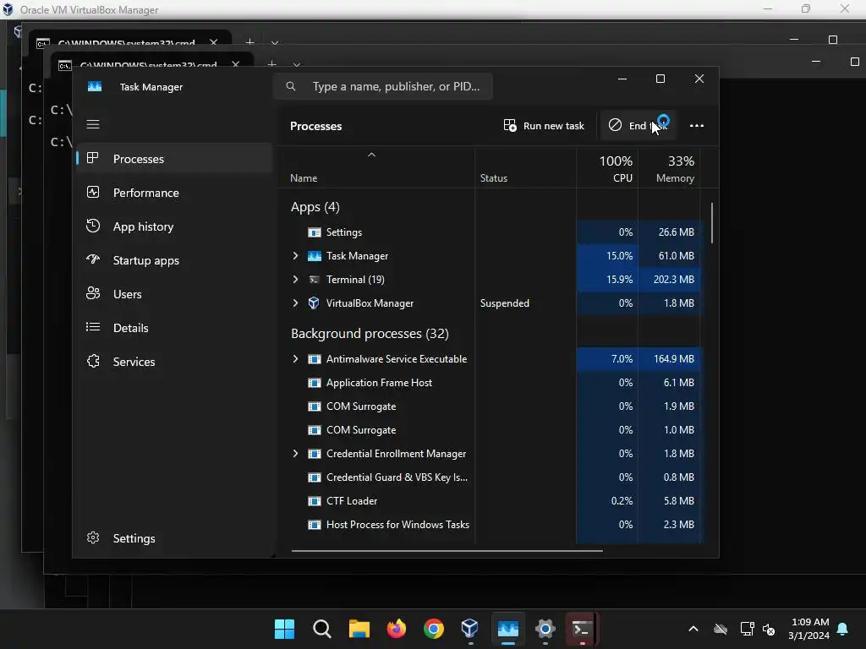Image resolution: width=866 pixels, height=649 pixels.
Task: Click the Suspended status of VirtualBox Manager
Action: [x=505, y=303]
